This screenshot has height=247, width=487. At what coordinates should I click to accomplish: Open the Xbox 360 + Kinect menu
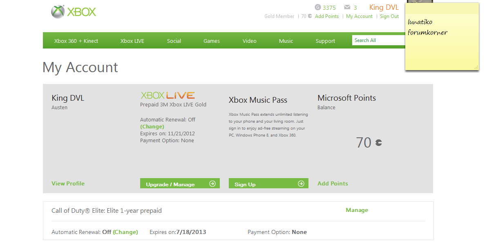[x=76, y=41]
